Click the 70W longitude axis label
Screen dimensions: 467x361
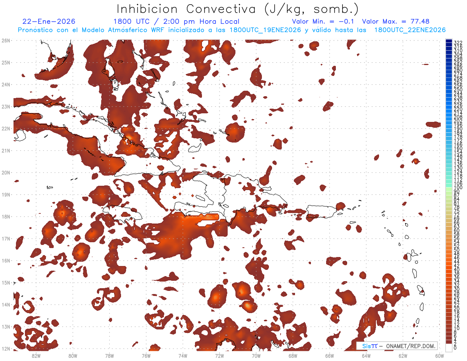pos(256,356)
